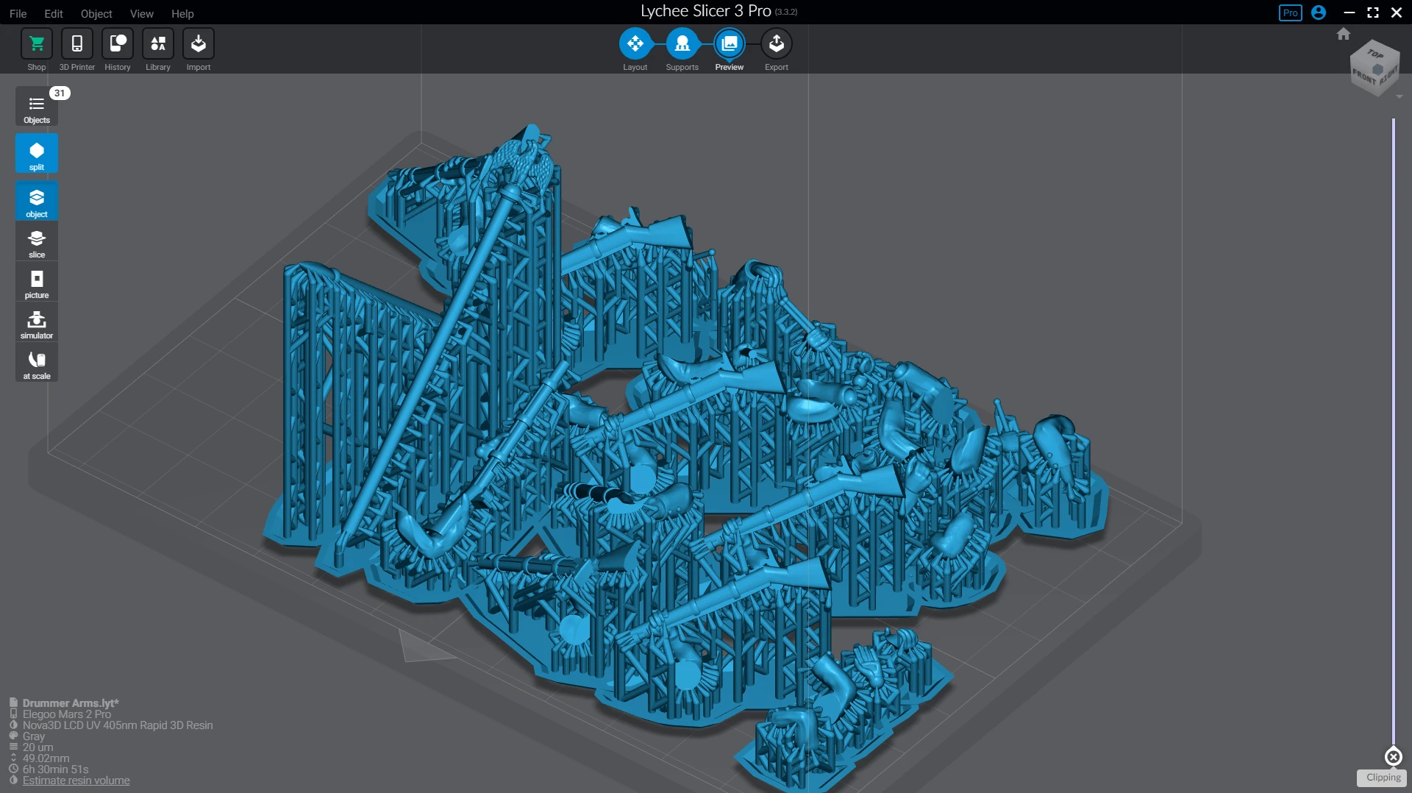1412x793 pixels.
Task: Open the Objects list panel
Action: click(x=36, y=107)
